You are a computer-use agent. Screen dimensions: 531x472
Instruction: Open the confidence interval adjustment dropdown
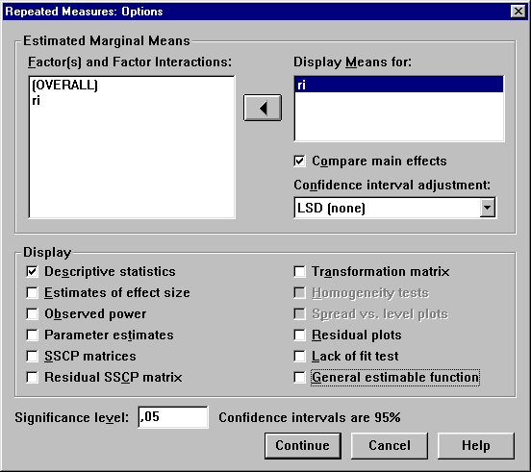(x=488, y=208)
